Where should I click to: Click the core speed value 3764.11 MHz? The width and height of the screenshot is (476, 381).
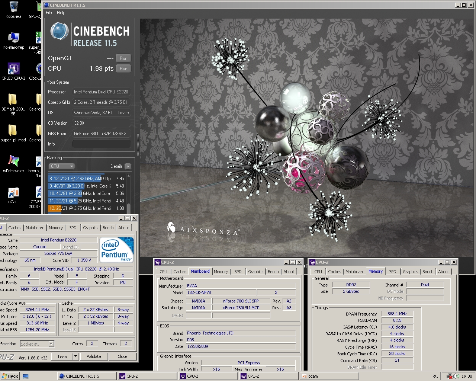pos(37,310)
